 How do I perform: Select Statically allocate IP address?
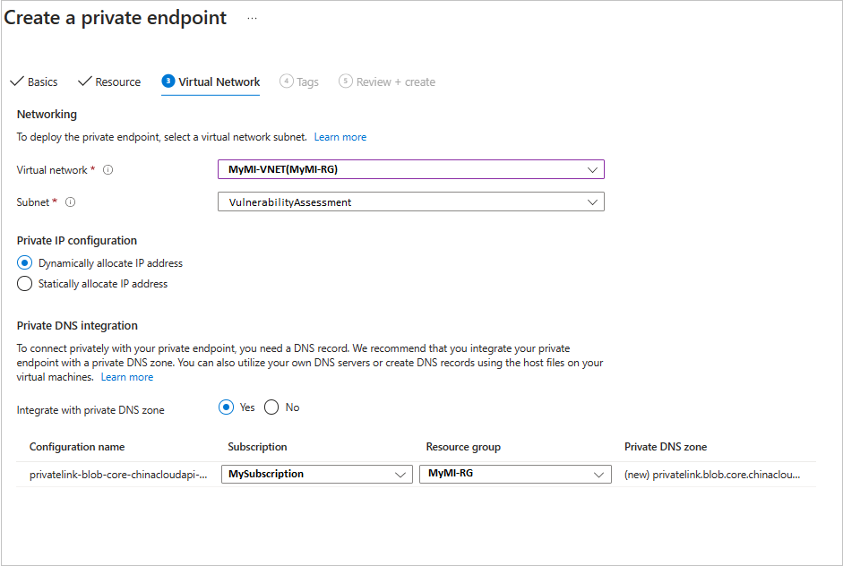pos(25,284)
